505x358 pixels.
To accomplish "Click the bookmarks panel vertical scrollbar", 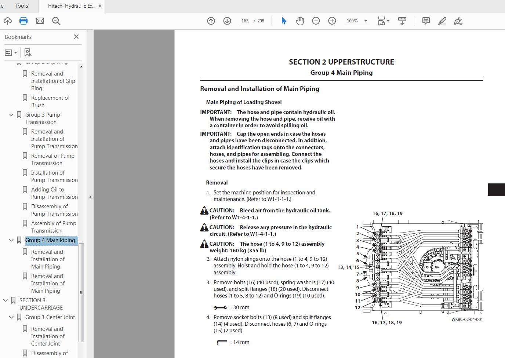I will (81, 292).
